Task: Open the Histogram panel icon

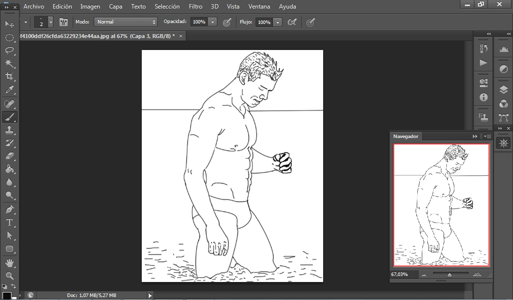Action: 503,49
